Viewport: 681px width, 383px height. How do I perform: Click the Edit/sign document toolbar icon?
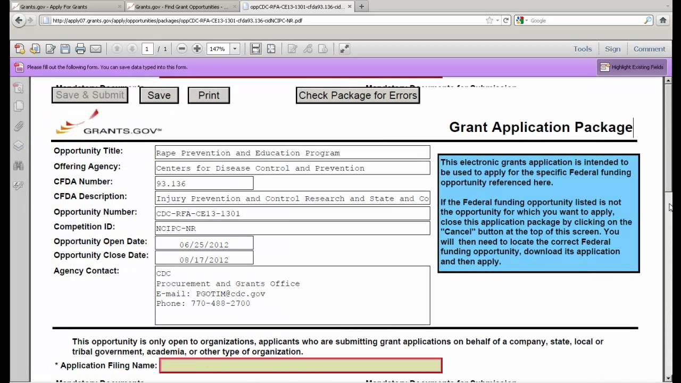[51, 49]
